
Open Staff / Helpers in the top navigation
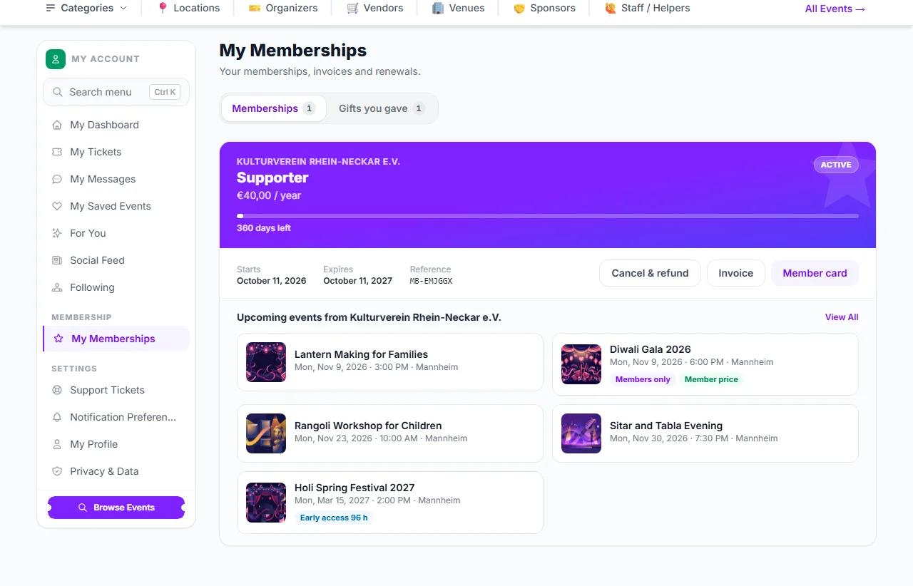tap(647, 8)
